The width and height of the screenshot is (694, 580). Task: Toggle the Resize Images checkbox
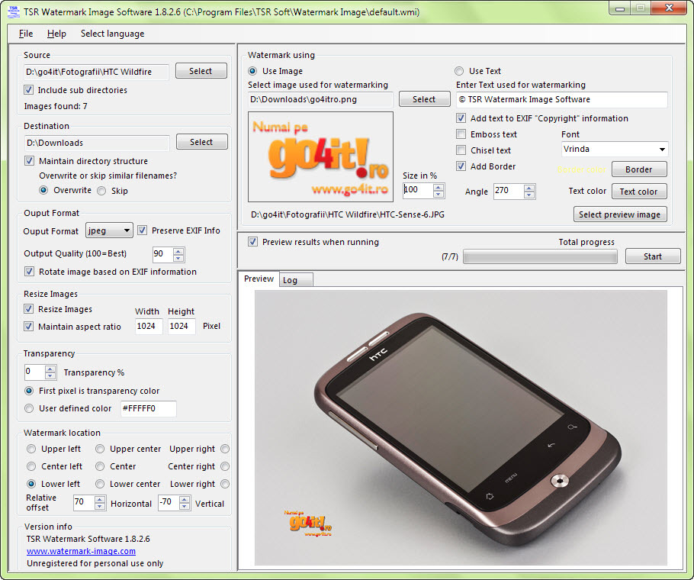(29, 308)
